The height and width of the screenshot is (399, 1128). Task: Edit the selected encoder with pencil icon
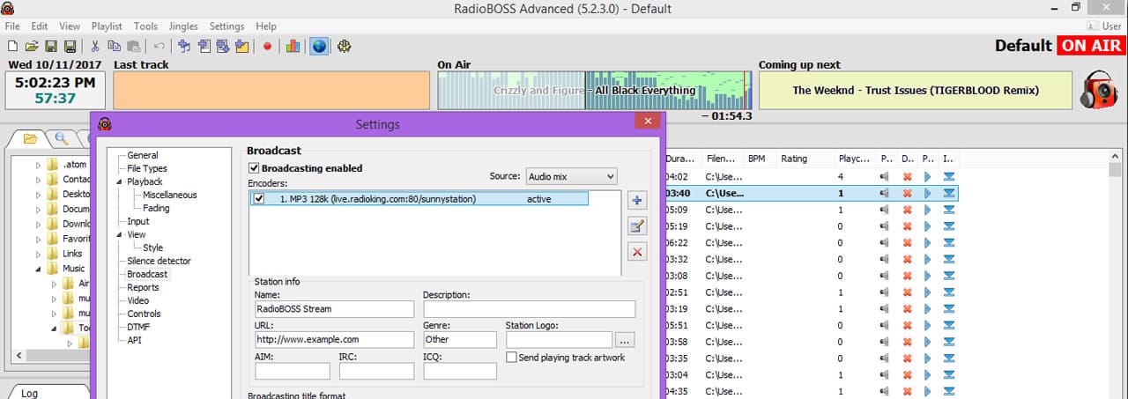coord(637,226)
